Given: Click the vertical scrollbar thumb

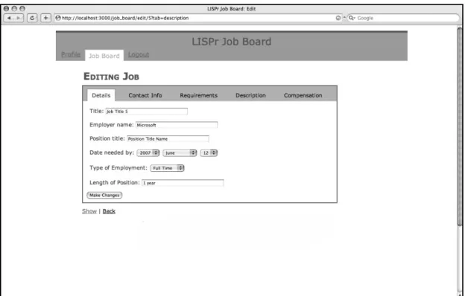Looking at the screenshot, I should pyautogui.click(x=460, y=127).
